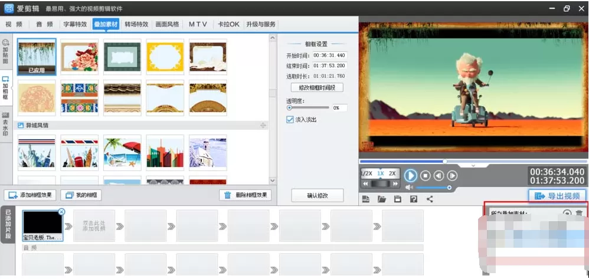This screenshot has height=279, width=589.
Task: Select the brown lotus frame thumbnail
Action: pyautogui.click(x=208, y=57)
